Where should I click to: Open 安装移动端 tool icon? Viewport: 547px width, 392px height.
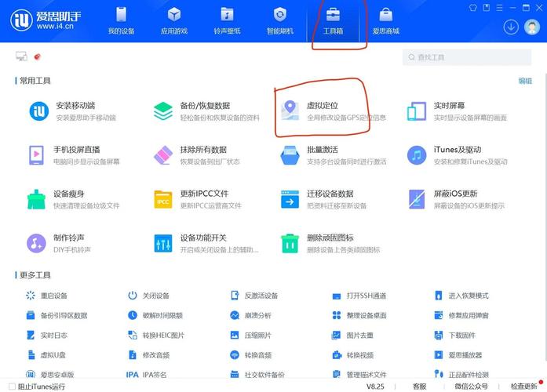click(x=39, y=111)
